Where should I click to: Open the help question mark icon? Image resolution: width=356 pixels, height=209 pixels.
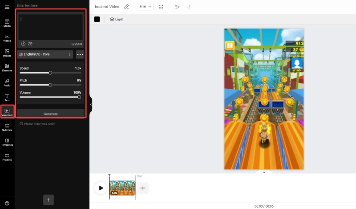coord(7,203)
